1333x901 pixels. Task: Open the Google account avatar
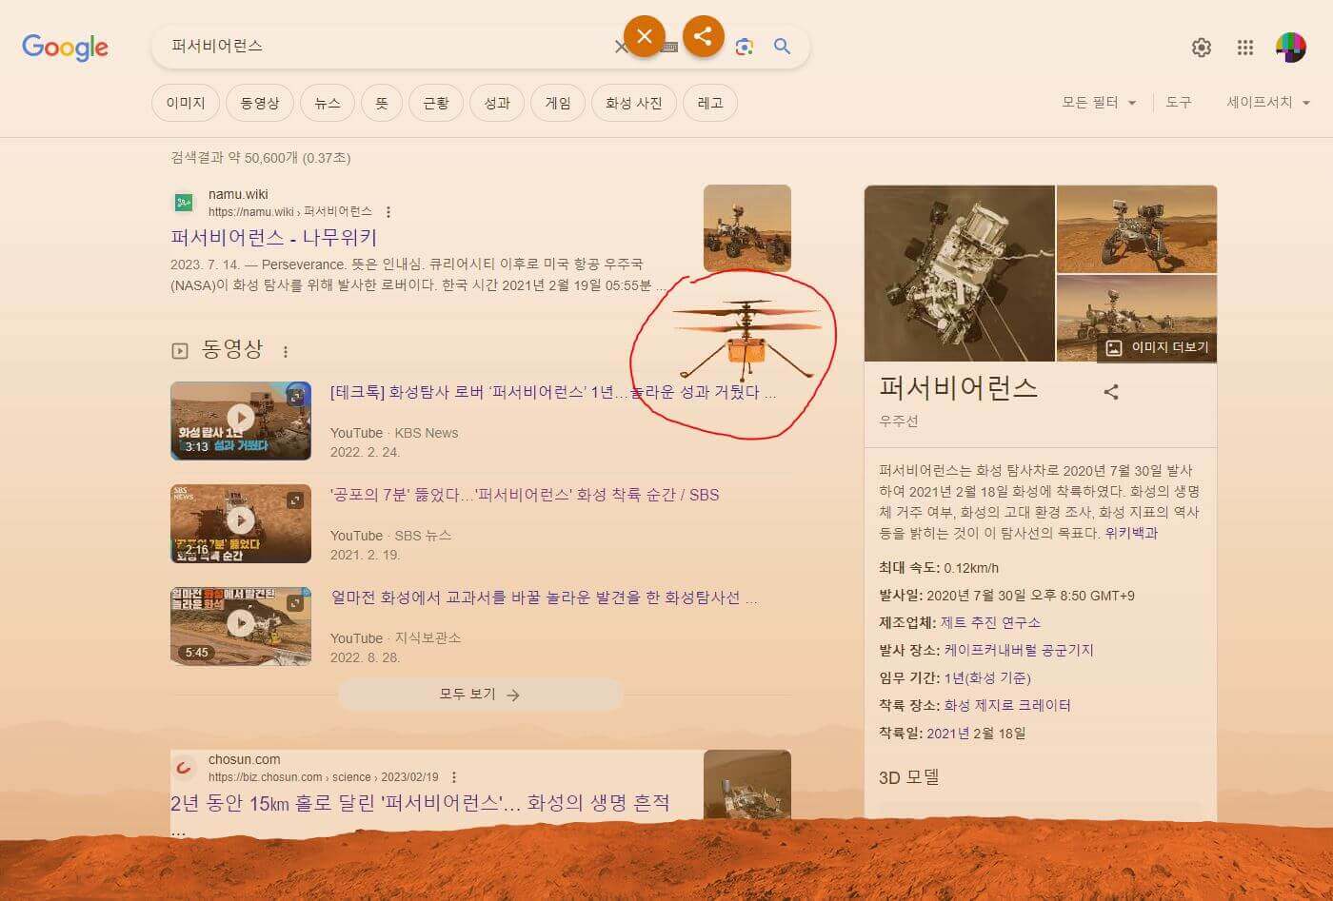coord(1291,47)
